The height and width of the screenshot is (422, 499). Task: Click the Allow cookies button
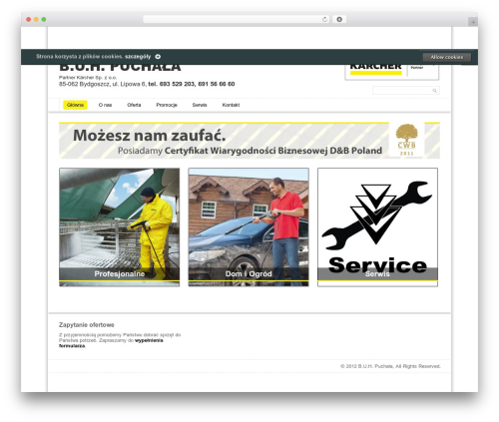pyautogui.click(x=447, y=57)
